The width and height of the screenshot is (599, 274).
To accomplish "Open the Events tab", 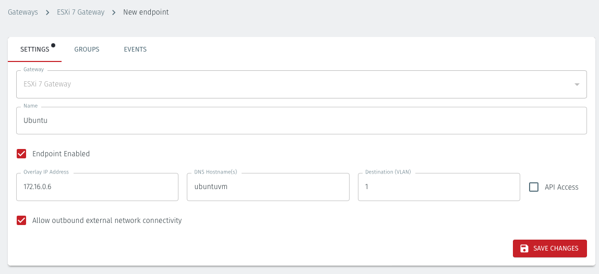I will click(135, 49).
